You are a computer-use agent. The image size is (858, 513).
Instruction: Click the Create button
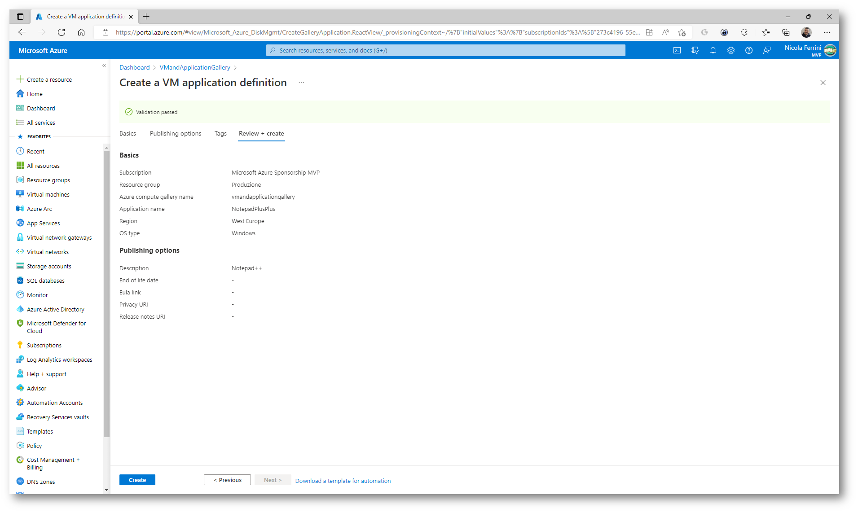click(x=137, y=480)
